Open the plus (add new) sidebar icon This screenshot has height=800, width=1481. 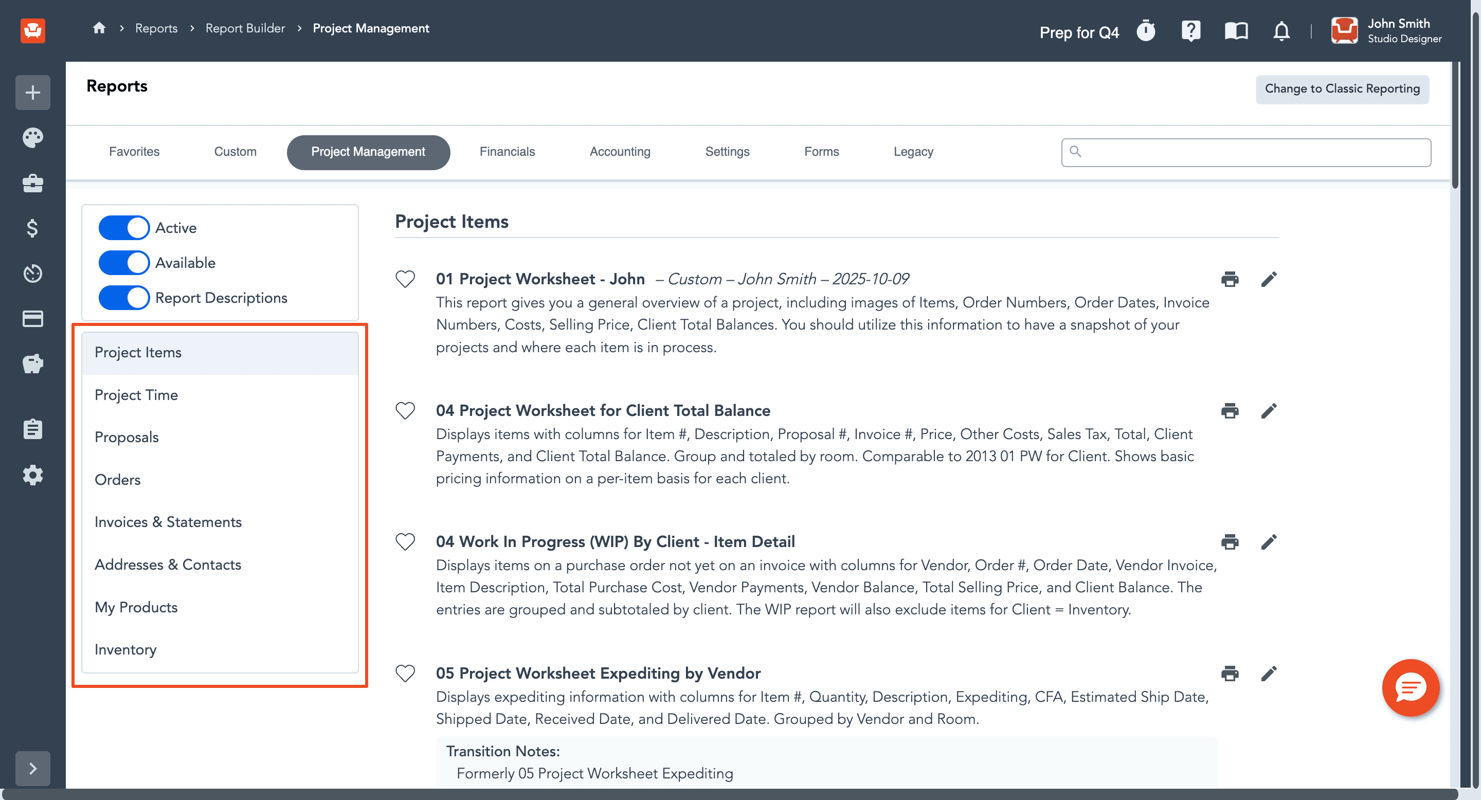click(x=33, y=92)
